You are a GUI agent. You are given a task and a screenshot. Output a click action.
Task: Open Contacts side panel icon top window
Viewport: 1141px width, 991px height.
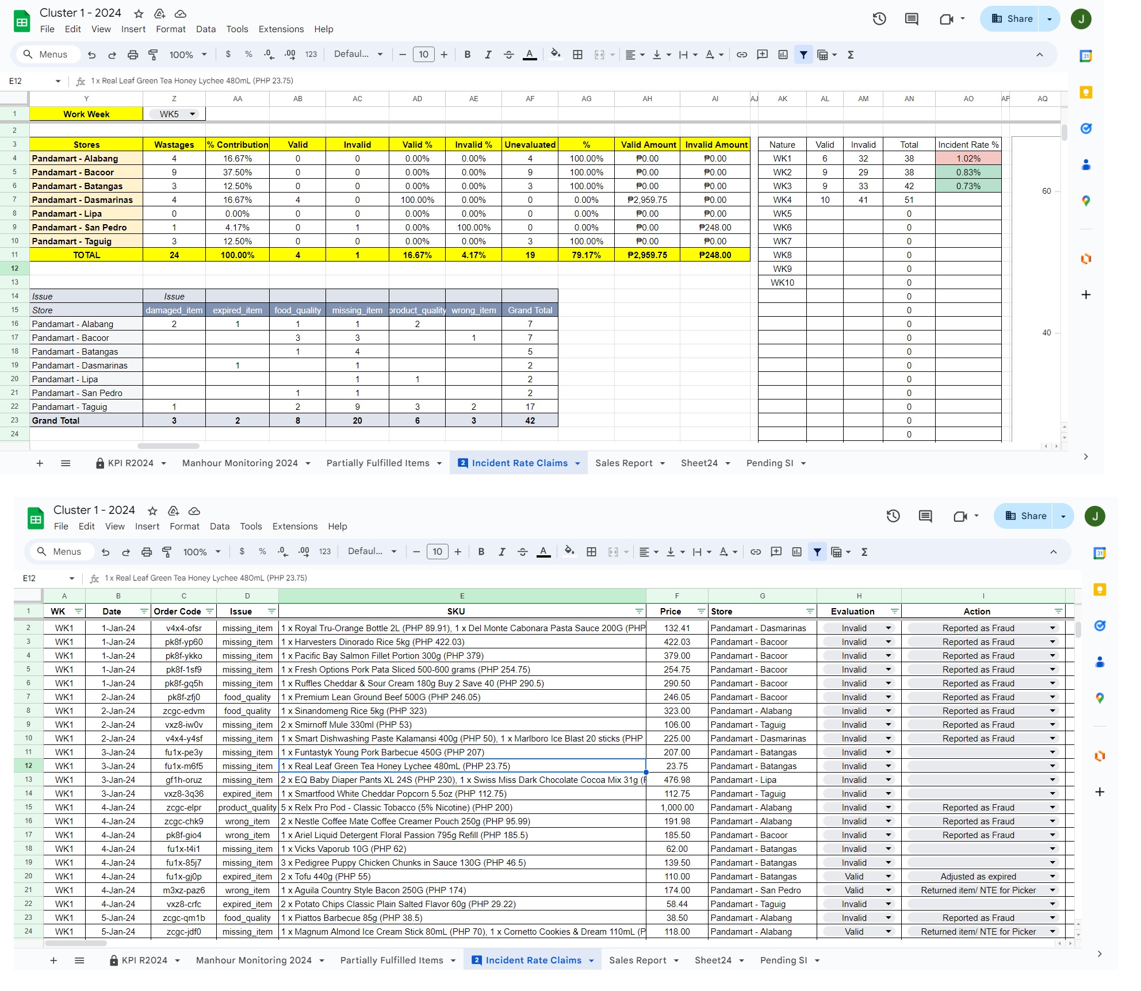[1086, 165]
